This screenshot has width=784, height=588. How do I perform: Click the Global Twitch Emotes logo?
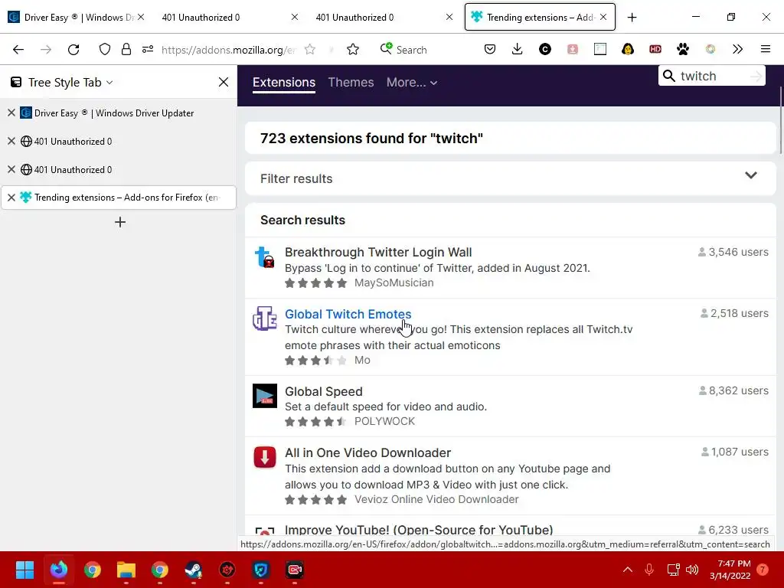coord(264,318)
